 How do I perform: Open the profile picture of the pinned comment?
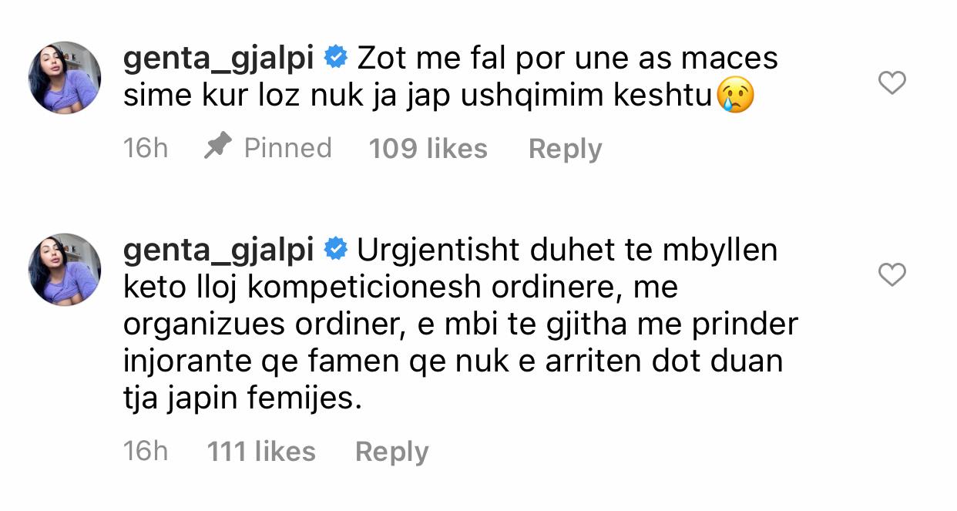point(65,77)
